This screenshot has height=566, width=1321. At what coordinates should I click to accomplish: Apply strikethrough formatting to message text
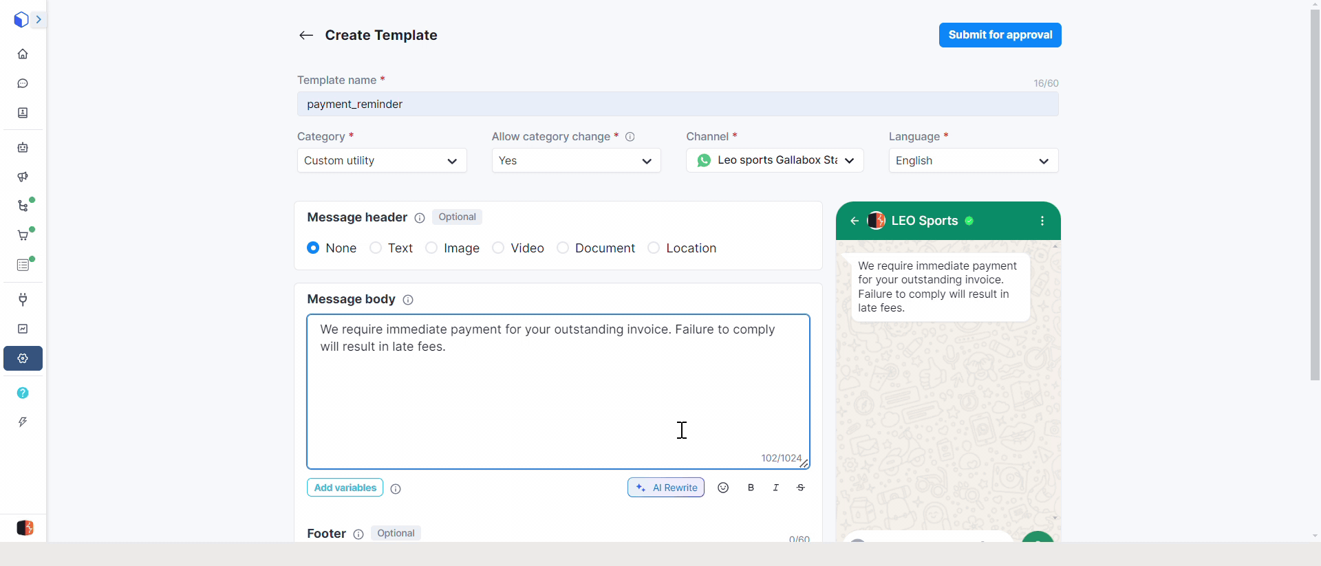pos(800,488)
